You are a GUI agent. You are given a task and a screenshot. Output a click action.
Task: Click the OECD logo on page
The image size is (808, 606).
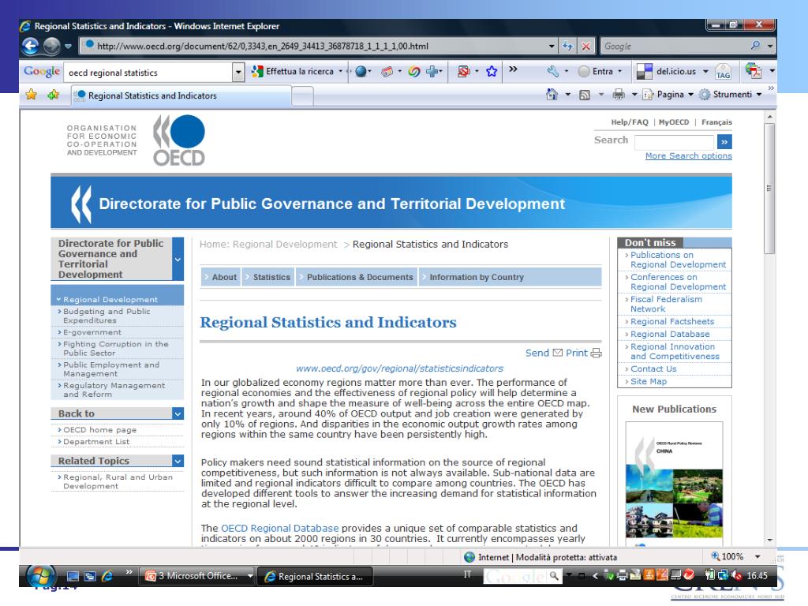(x=178, y=140)
